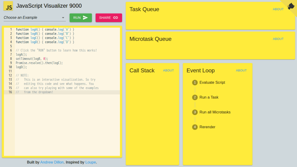Click the dropdown arrow beside Choose an Example

(63, 18)
